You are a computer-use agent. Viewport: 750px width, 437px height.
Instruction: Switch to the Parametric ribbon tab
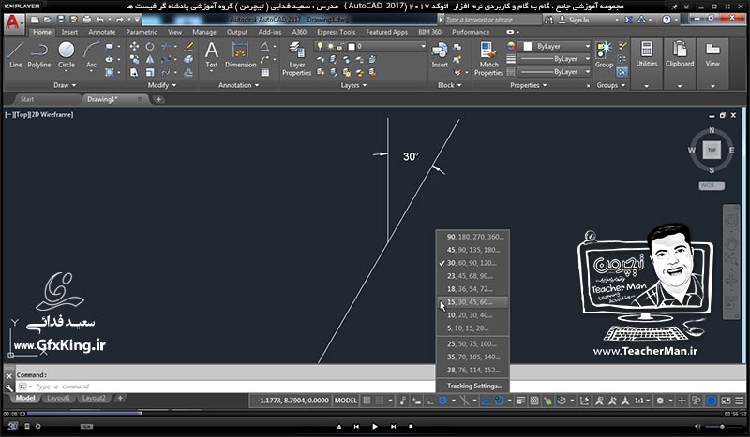pyautogui.click(x=142, y=32)
